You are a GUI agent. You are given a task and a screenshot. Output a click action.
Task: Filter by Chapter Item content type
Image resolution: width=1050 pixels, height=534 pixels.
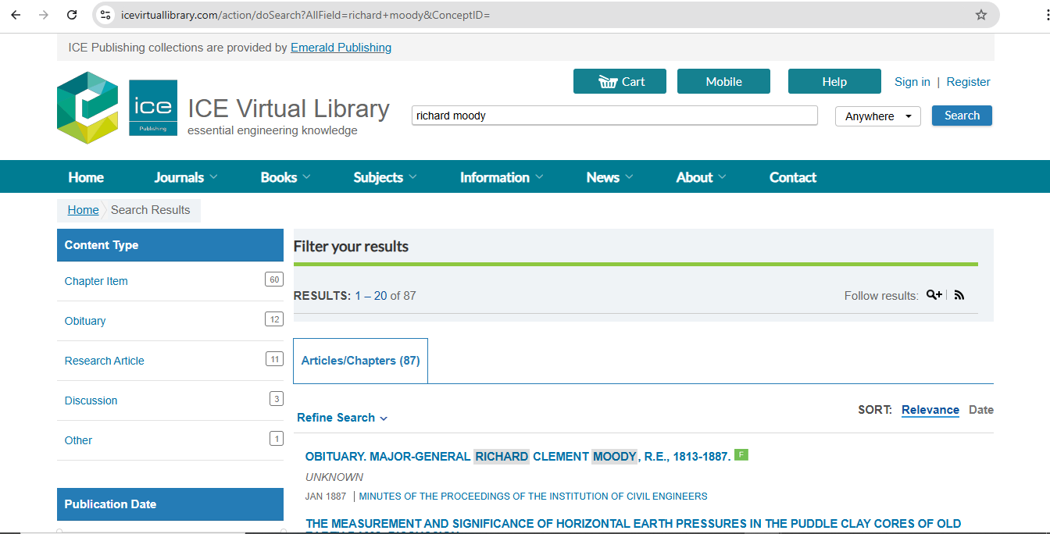pyautogui.click(x=96, y=281)
